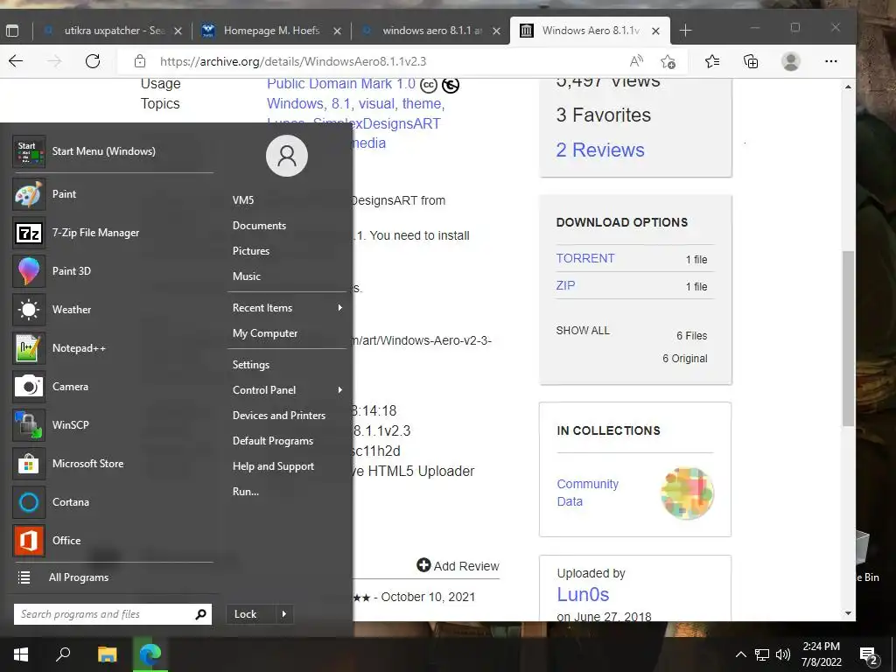Screen dimensions: 896x672
Task: Expand Recent Items submenu arrow
Action: click(x=340, y=307)
